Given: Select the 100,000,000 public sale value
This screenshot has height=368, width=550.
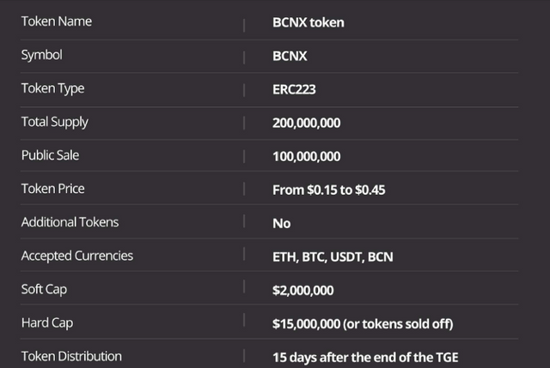Looking at the screenshot, I should (x=306, y=156).
